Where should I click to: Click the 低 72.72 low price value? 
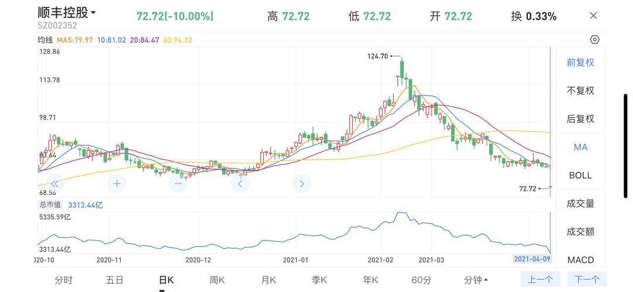pos(369,16)
